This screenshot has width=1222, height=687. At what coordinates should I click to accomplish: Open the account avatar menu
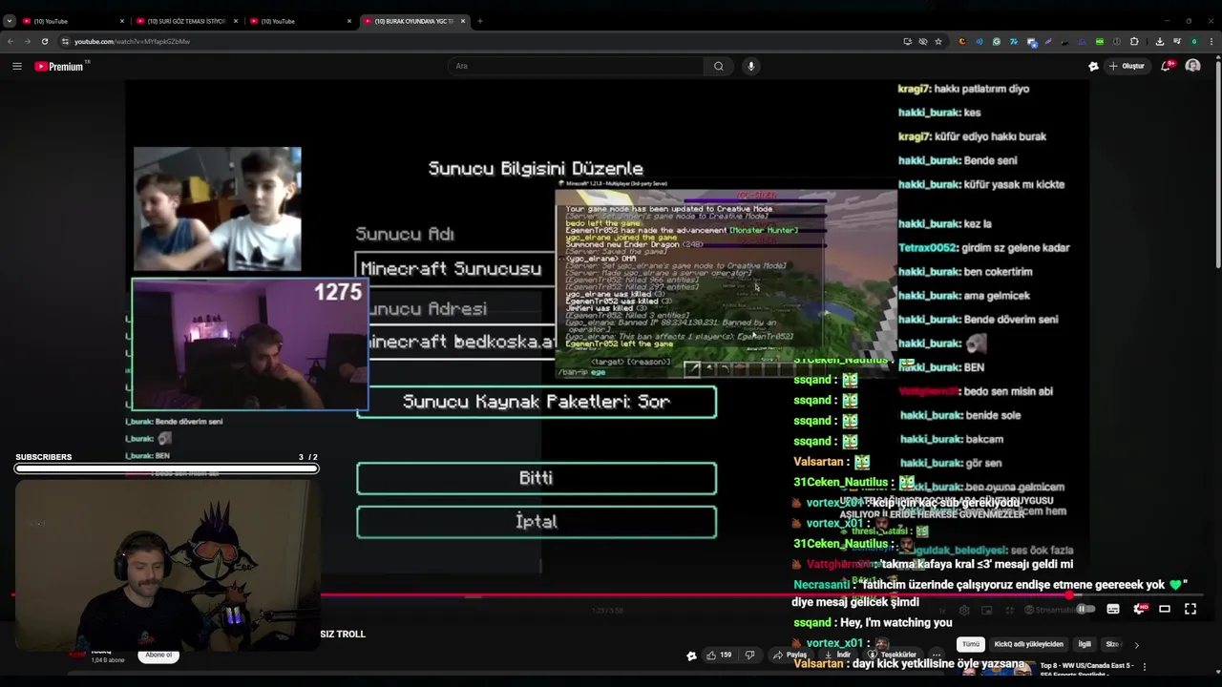pyautogui.click(x=1192, y=66)
